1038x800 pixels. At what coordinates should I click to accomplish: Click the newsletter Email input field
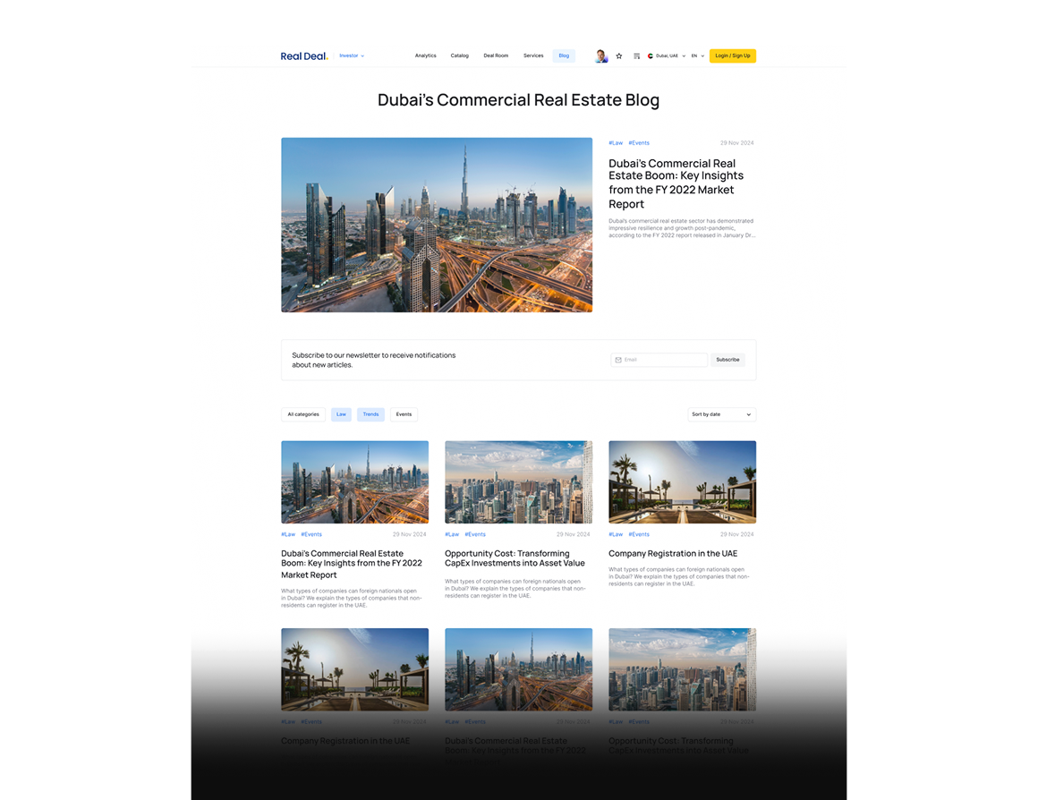pos(664,360)
